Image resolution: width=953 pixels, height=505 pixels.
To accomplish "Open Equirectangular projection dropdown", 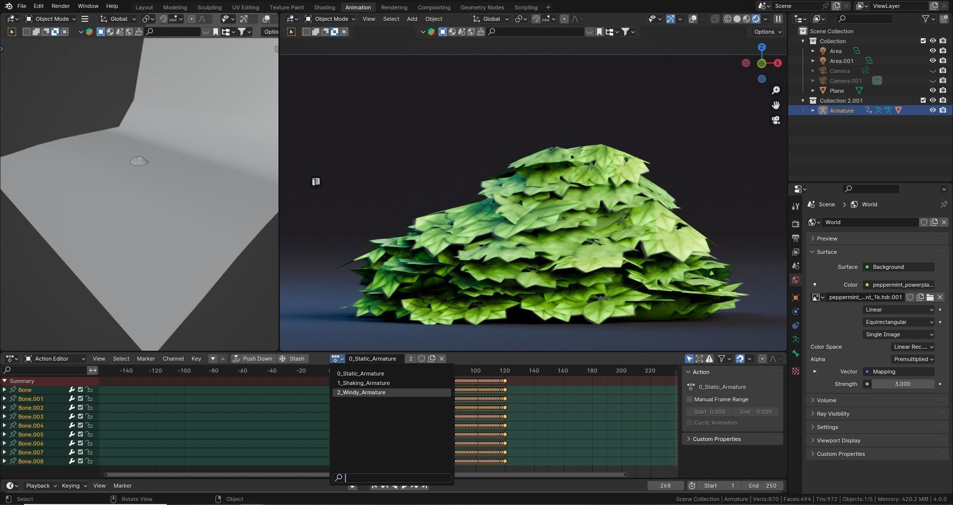I will click(899, 322).
